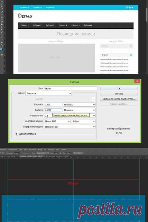Select the Рубрика 6 menu item
Image resolution: width=148 pixels, height=222 pixels.
tap(88, 25)
